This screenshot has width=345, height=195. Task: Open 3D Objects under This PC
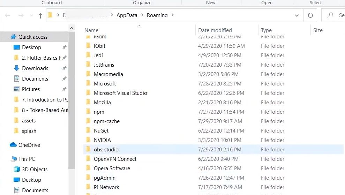[35, 170]
